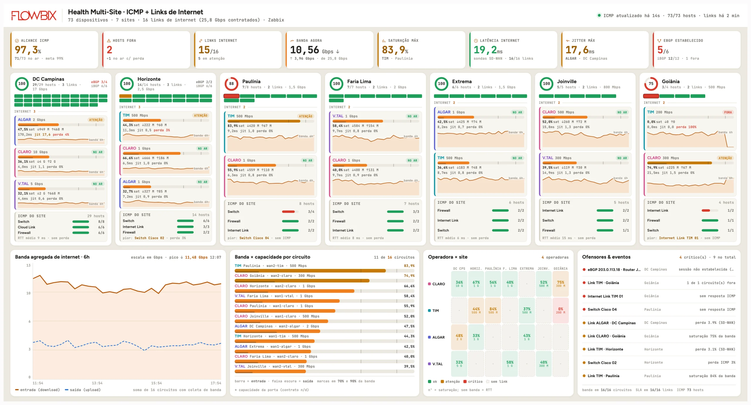Screen dimensions: 751x405
Task: Select the 'Link ALGAR · DC Campinas' event row
Action: click(659, 323)
